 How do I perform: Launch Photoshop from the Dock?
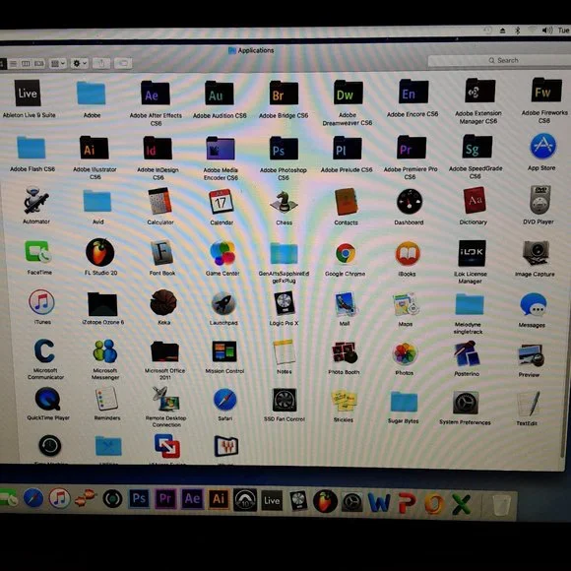(139, 498)
